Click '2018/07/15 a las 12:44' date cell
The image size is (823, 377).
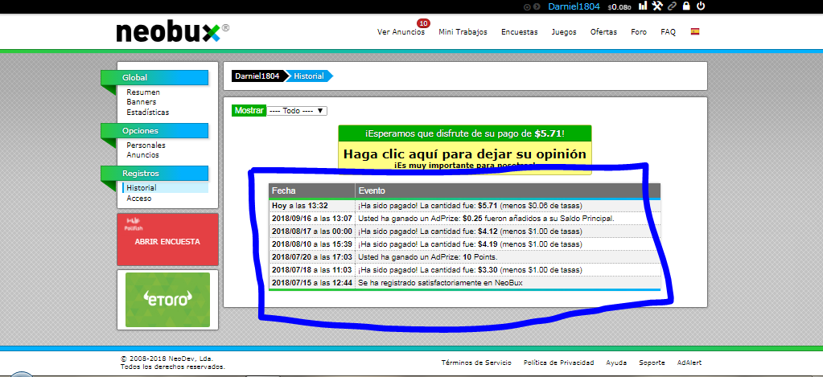pos(312,283)
